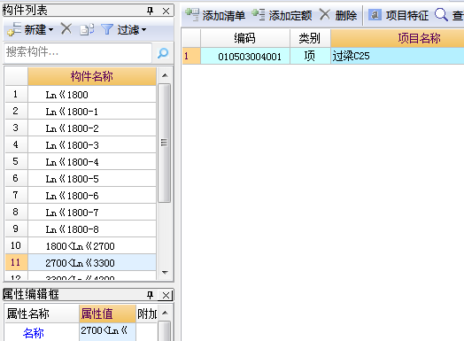Click the 添加清单 icon
This screenshot has width=464, height=341.
pos(192,14)
